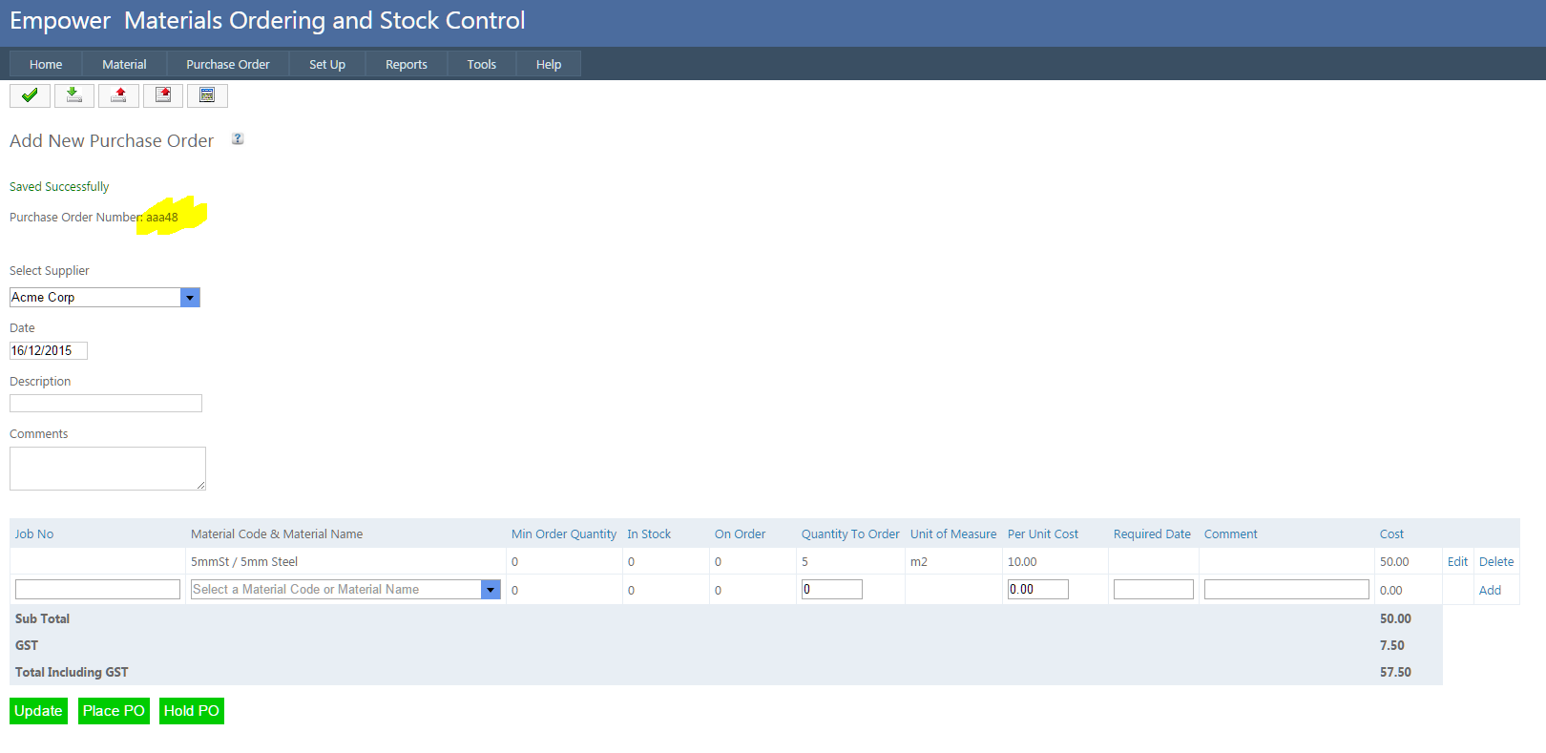Sort by Job No column header
This screenshot has width=1546, height=753.
34,534
